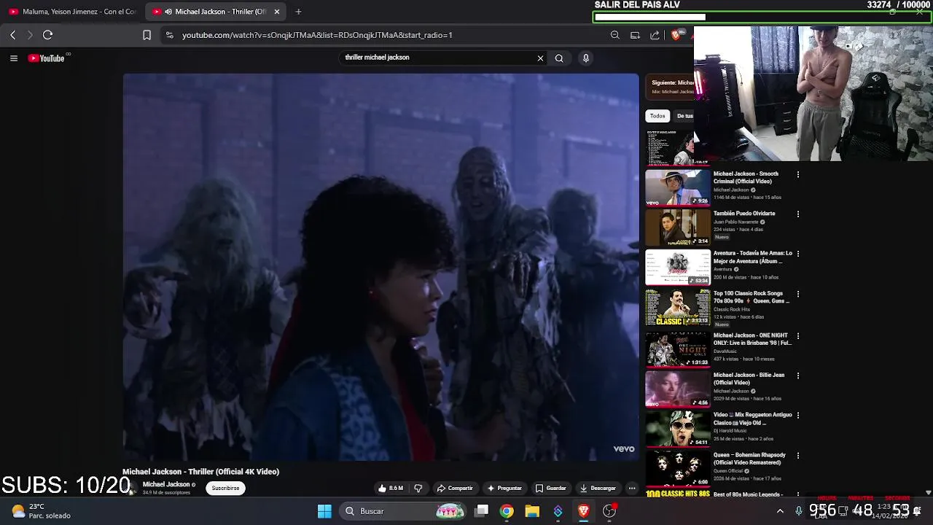
Task: Save video with Guardar button
Action: (550, 489)
